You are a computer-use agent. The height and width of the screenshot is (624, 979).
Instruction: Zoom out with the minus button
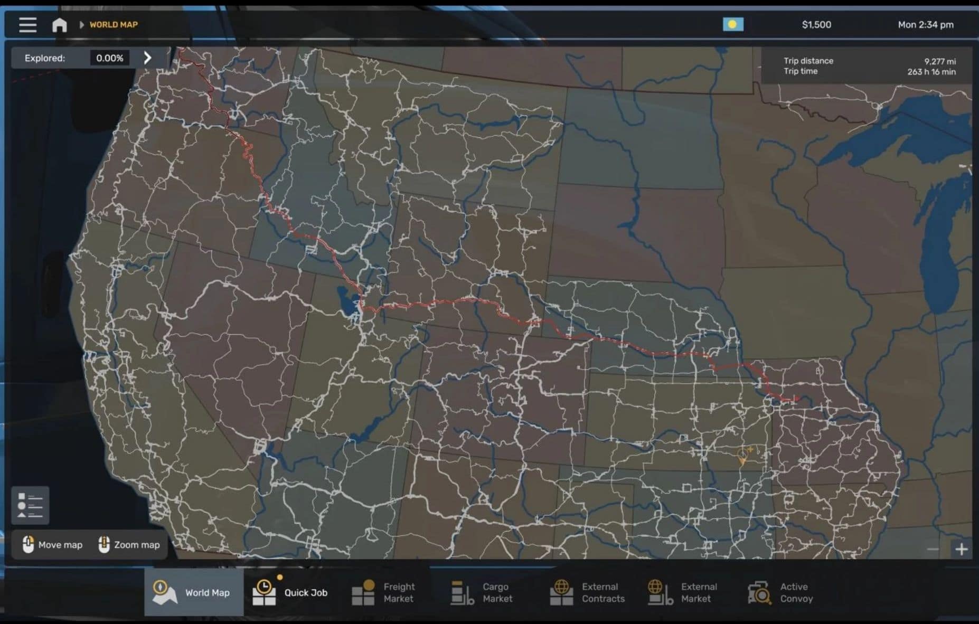tap(933, 550)
